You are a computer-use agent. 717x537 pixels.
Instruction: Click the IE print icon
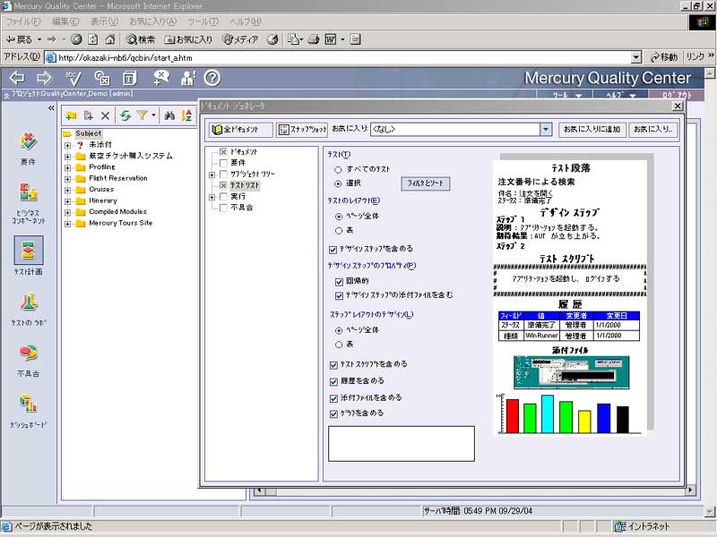[x=314, y=39]
